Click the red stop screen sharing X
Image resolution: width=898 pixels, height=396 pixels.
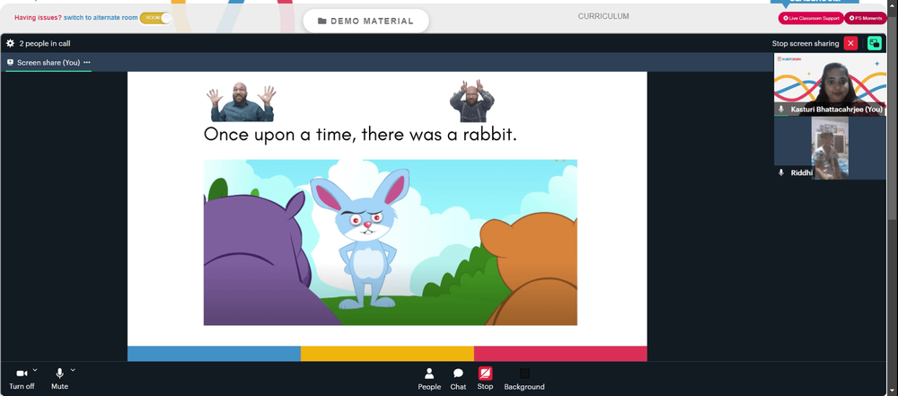tap(850, 43)
